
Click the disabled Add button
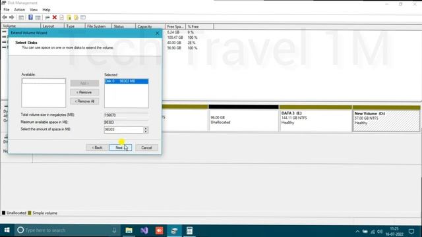[x=84, y=84]
